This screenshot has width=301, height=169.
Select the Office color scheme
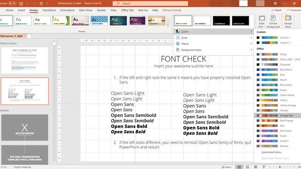[277, 54]
